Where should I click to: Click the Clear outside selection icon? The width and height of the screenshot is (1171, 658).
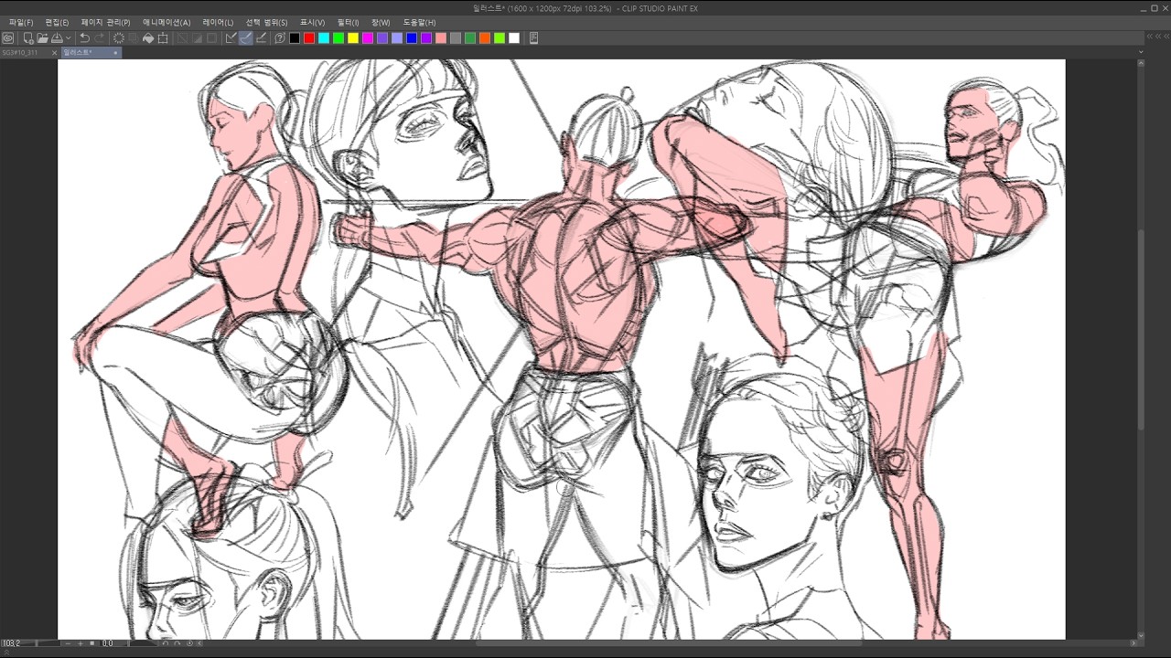click(x=134, y=37)
